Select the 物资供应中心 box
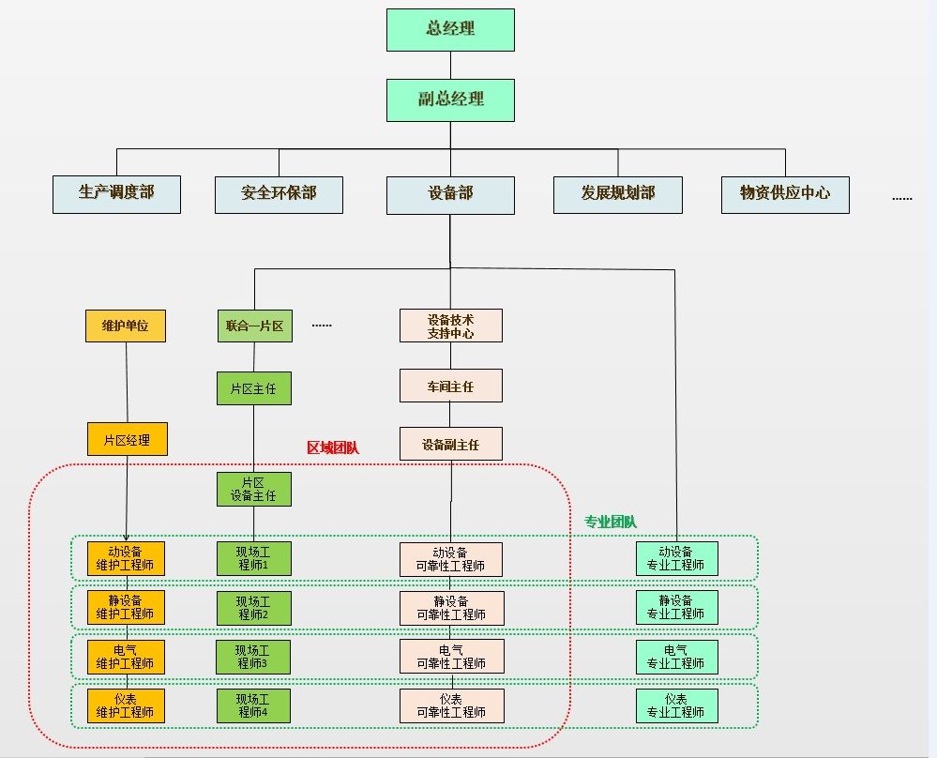The image size is (937, 758). pos(785,195)
